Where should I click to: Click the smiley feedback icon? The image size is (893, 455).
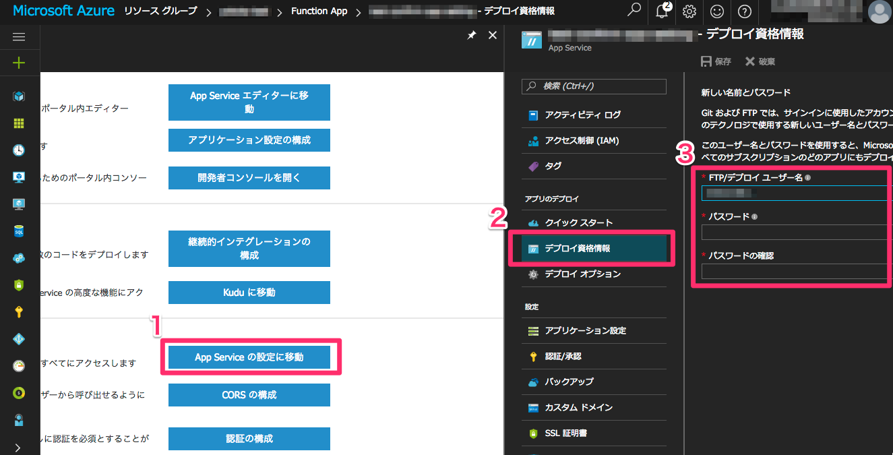click(716, 11)
